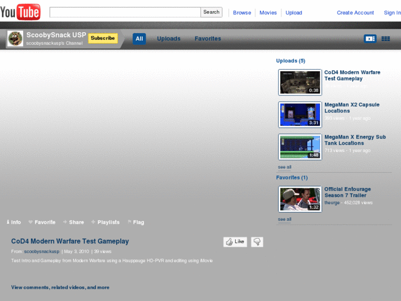Click title MegaMan X Energy Sub Tank Locations
The height and width of the screenshot is (301, 401).
tap(355, 140)
